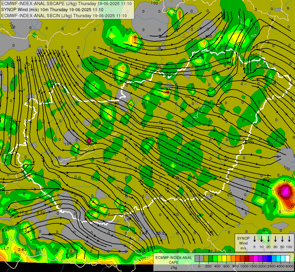Screen dimensions: 295x272
Task: Select the dark red swatch right of 1000
Action: pyautogui.click(x=247, y=258)
